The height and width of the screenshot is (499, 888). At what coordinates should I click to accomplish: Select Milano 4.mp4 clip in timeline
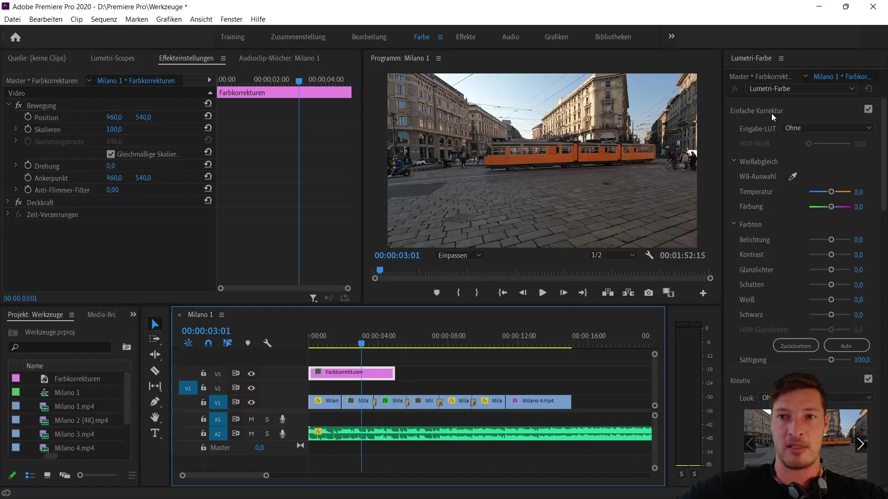[x=538, y=401]
